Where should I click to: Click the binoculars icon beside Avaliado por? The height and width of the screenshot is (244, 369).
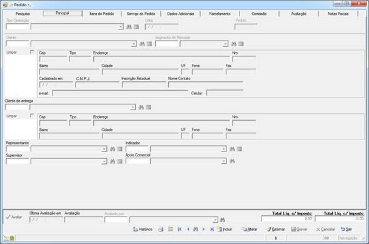point(223,220)
